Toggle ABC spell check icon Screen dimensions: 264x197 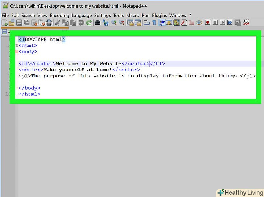[246, 22]
